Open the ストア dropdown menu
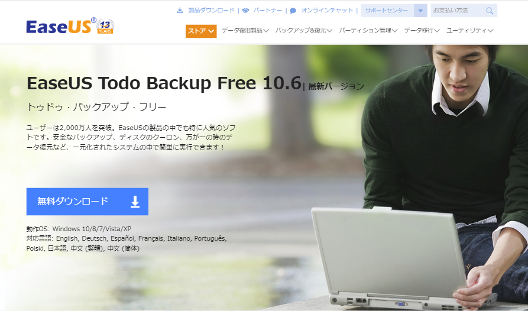Viewport: 528px width, 311px height. click(x=201, y=31)
